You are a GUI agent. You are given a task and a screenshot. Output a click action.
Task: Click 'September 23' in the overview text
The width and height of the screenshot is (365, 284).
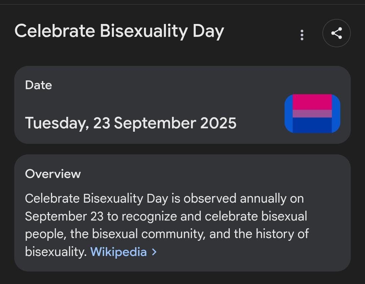coord(64,216)
